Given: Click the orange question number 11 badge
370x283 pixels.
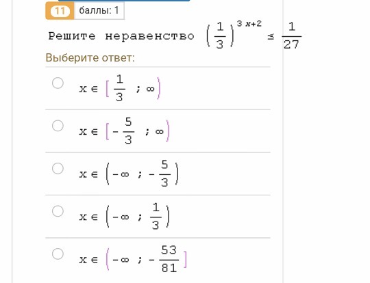Looking at the screenshot, I should click(60, 10).
